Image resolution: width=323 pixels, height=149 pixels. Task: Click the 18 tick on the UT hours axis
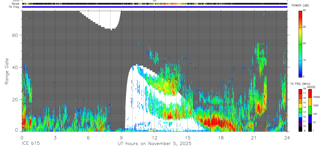click(221, 138)
